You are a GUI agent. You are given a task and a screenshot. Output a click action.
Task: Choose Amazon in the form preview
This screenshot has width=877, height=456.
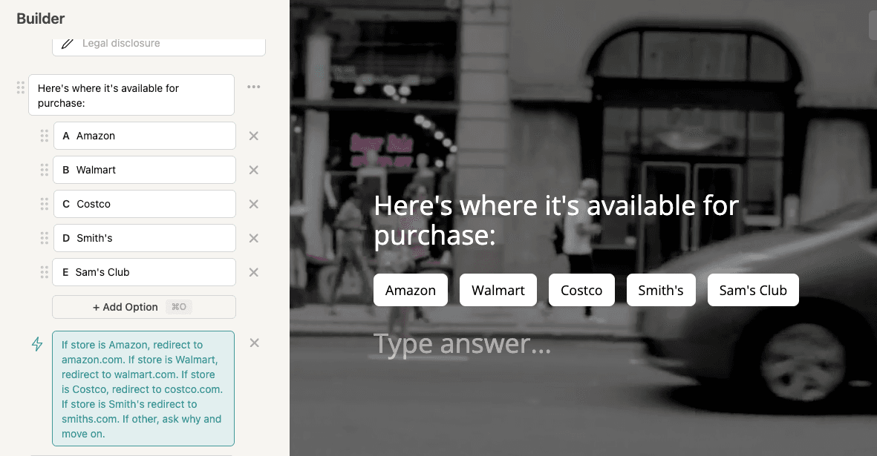tap(410, 290)
